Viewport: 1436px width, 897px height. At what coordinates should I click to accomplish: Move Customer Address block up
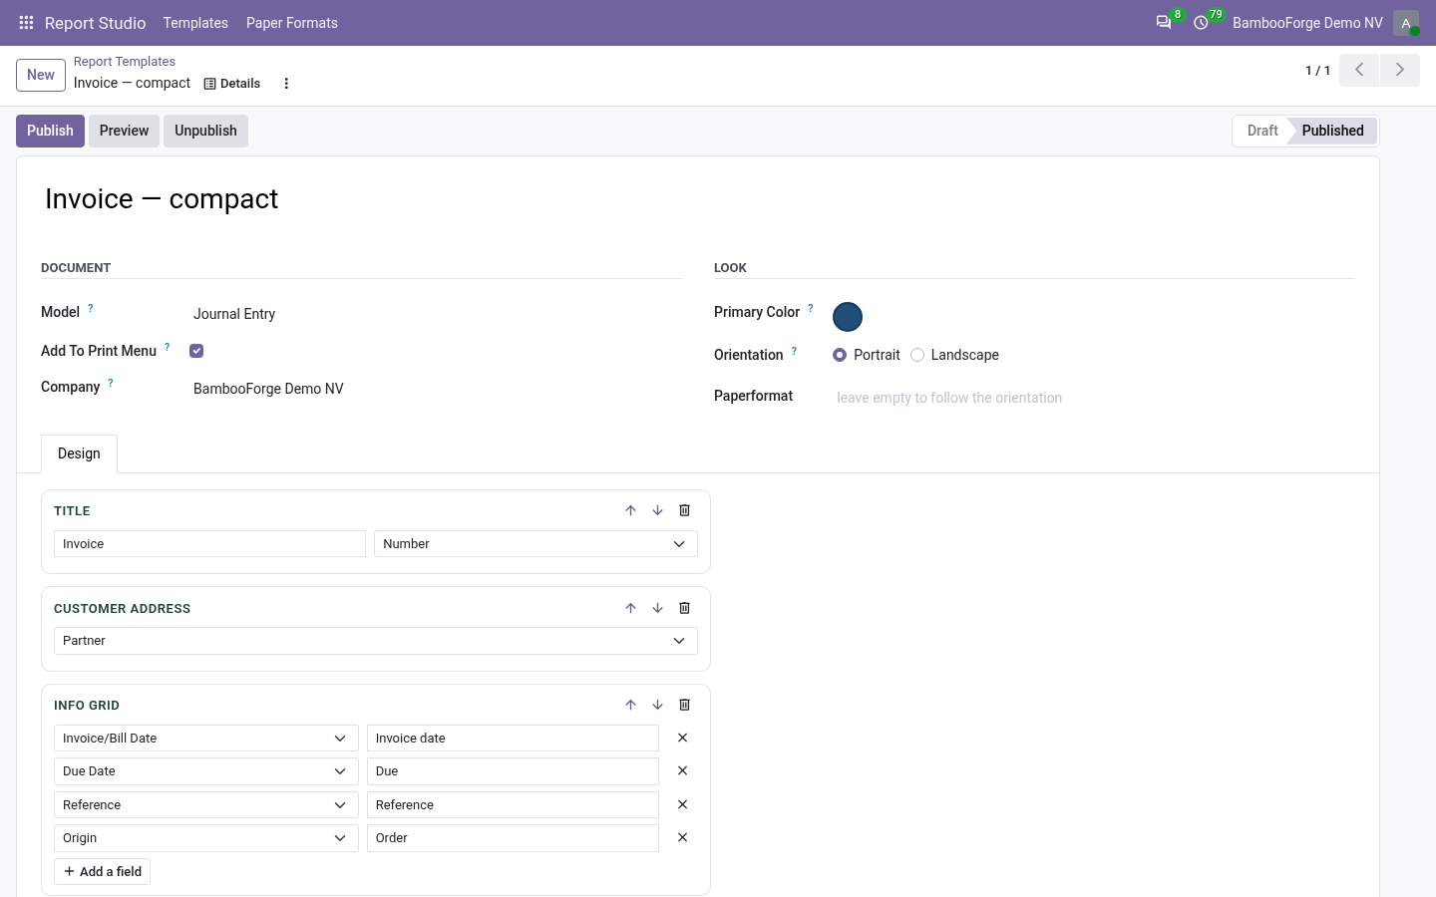630,608
